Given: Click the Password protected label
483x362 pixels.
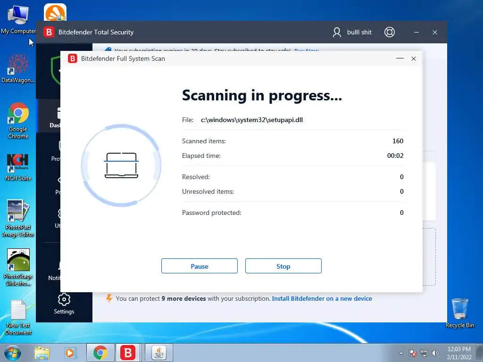Looking at the screenshot, I should (x=212, y=213).
